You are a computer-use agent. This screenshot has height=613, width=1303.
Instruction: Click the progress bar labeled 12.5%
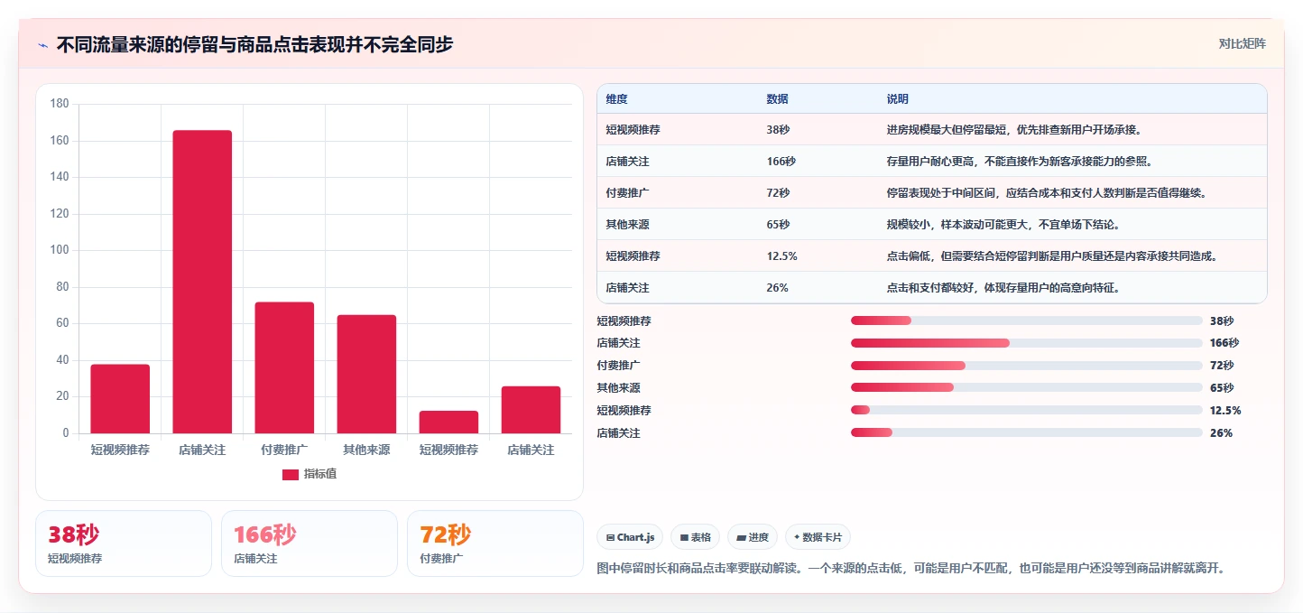pyautogui.click(x=1027, y=411)
